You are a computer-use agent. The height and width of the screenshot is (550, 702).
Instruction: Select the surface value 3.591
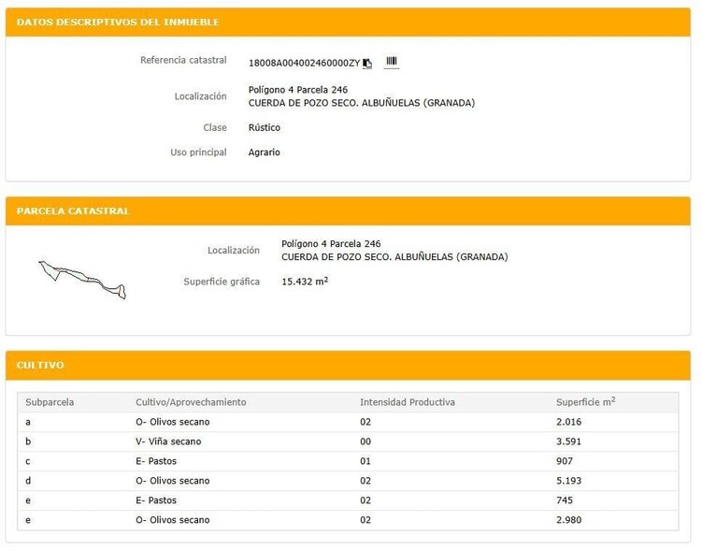[x=568, y=441]
